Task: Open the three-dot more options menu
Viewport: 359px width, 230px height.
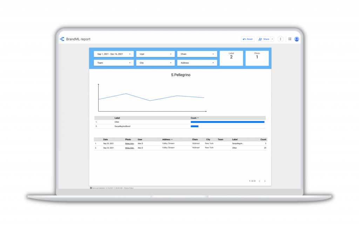Action: 280,39
